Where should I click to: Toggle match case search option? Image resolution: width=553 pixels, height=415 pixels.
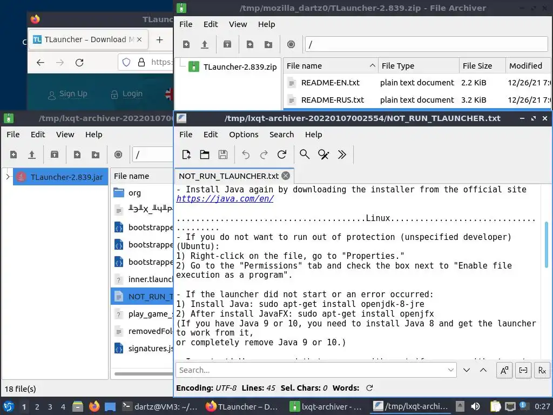[x=504, y=370]
